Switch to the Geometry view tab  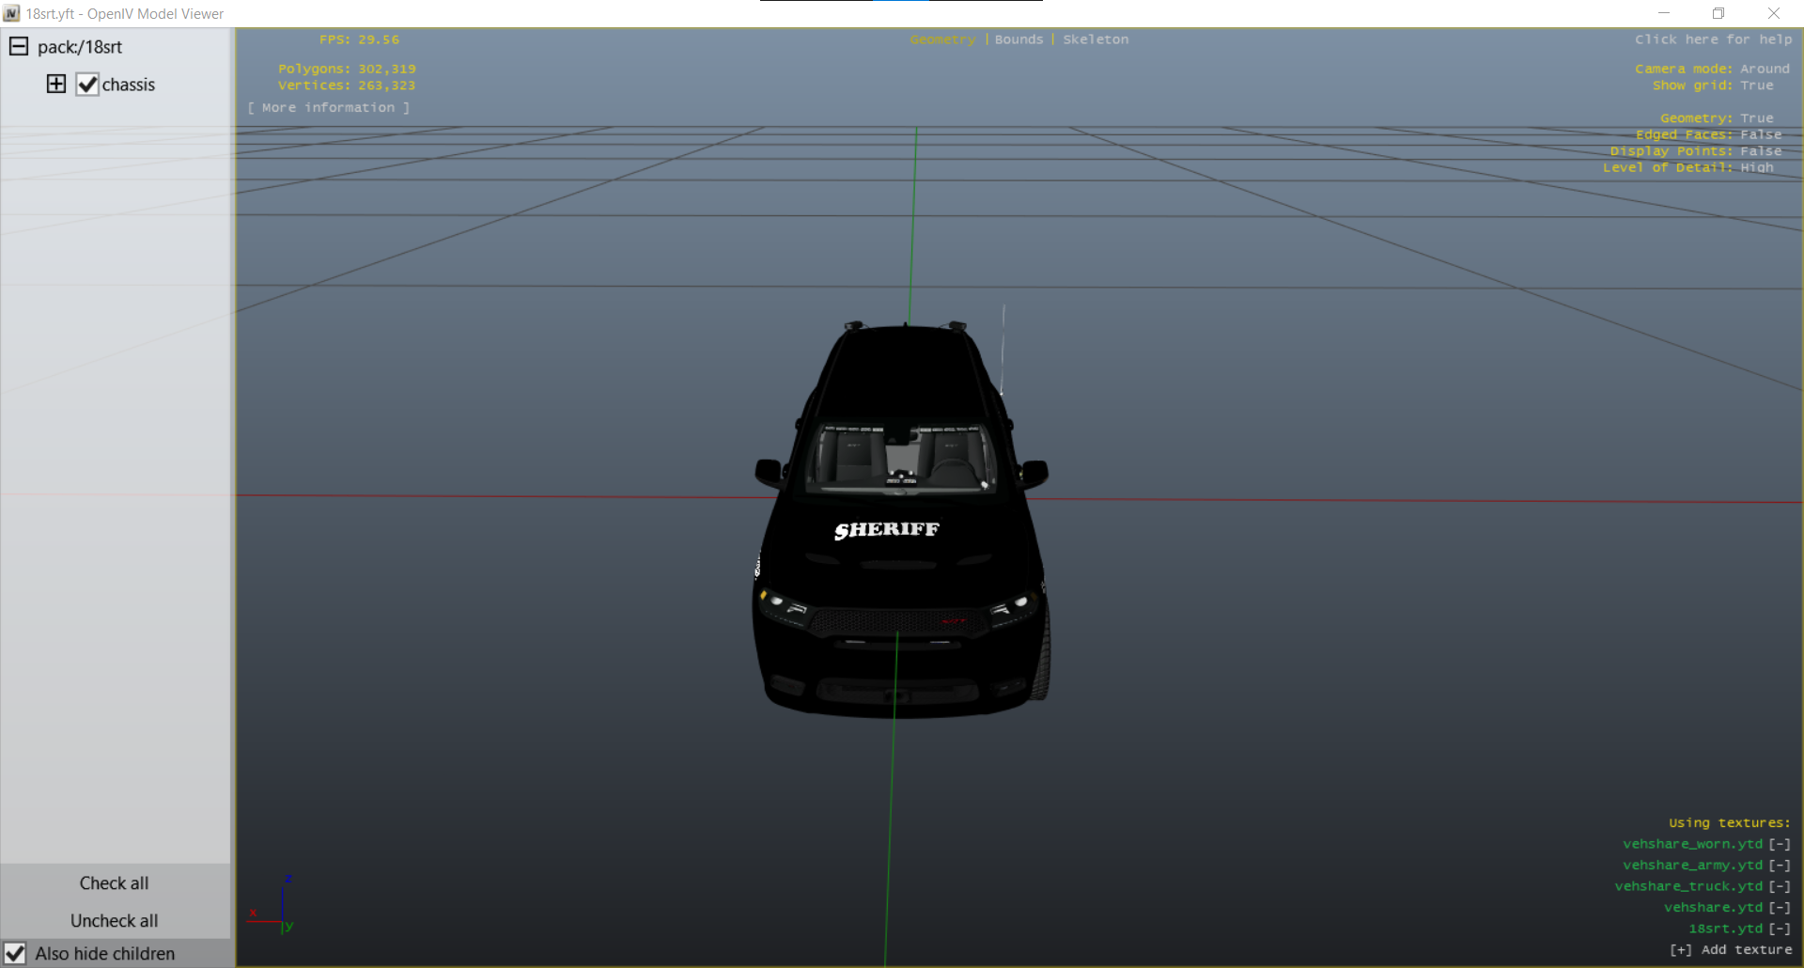pyautogui.click(x=942, y=39)
